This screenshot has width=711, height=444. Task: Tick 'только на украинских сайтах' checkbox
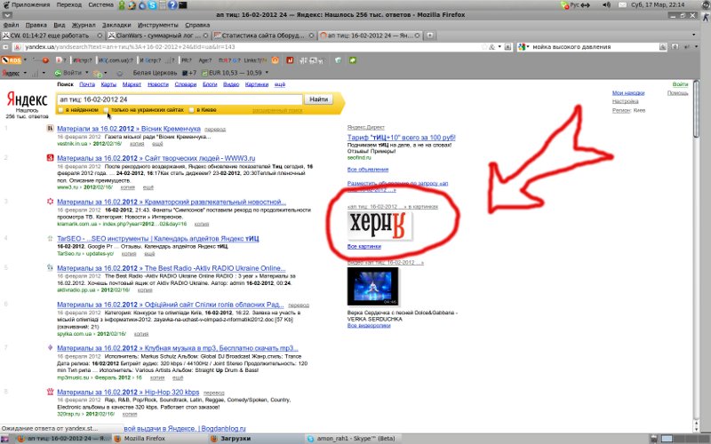tap(106, 110)
